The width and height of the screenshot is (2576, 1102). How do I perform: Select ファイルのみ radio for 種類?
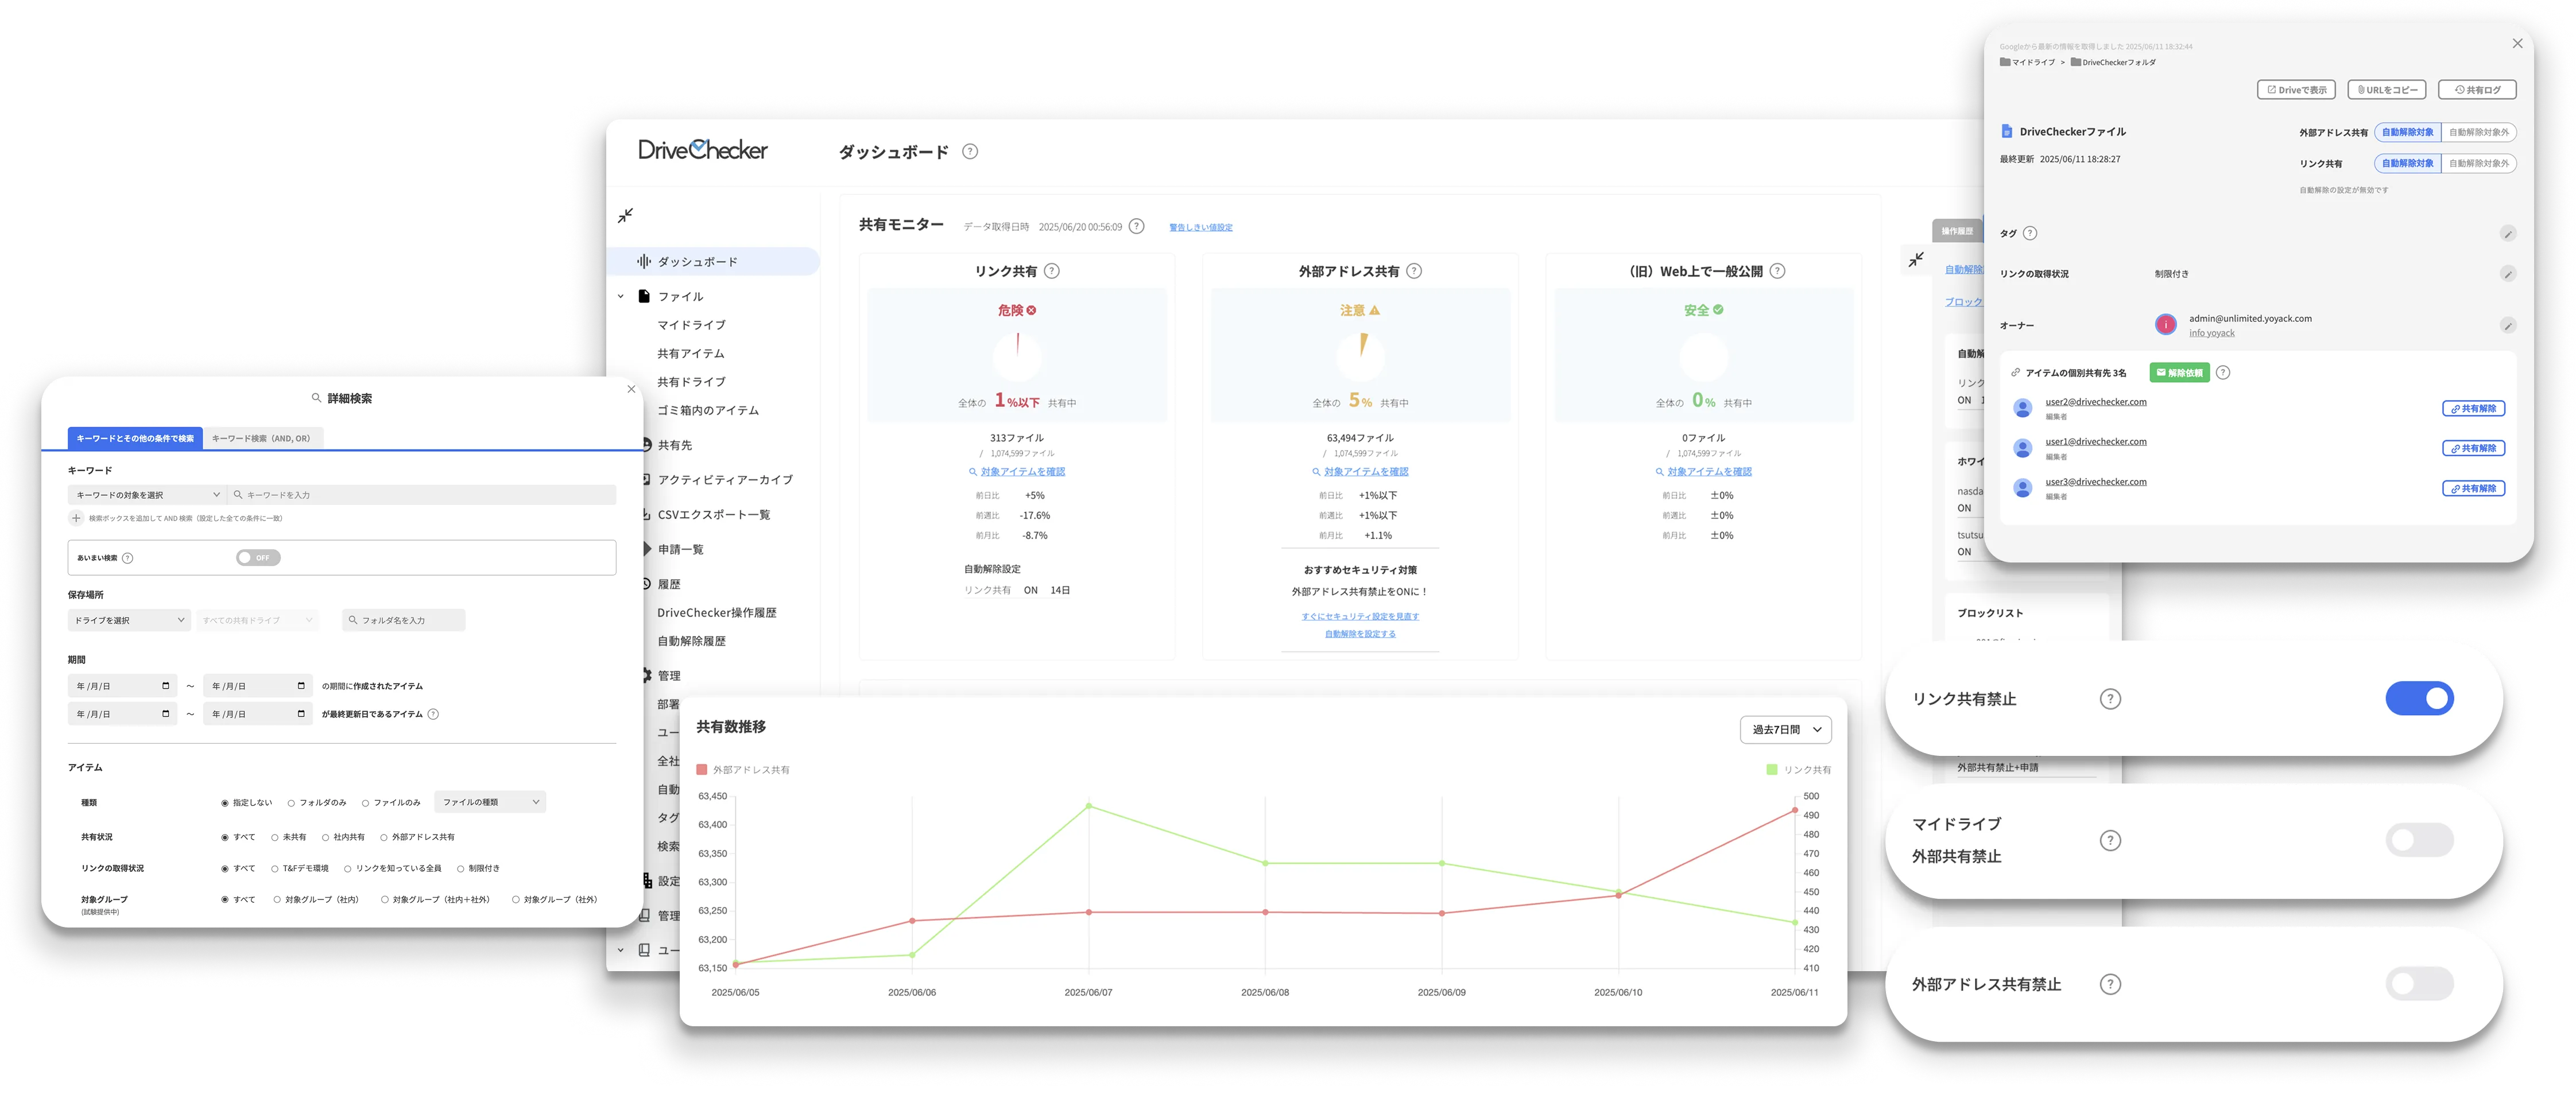365,803
